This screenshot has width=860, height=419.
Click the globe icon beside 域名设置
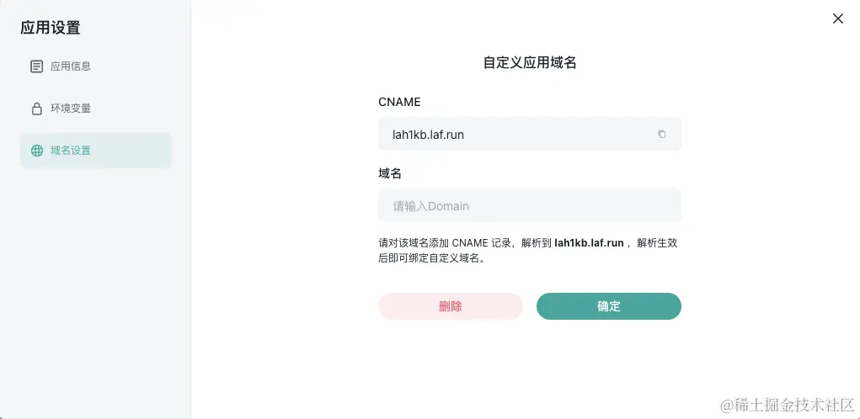coord(37,151)
